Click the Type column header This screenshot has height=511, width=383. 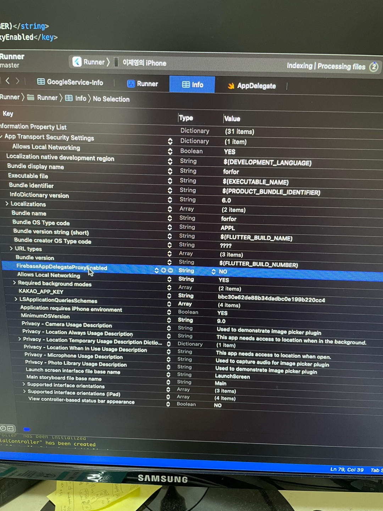pos(186,118)
